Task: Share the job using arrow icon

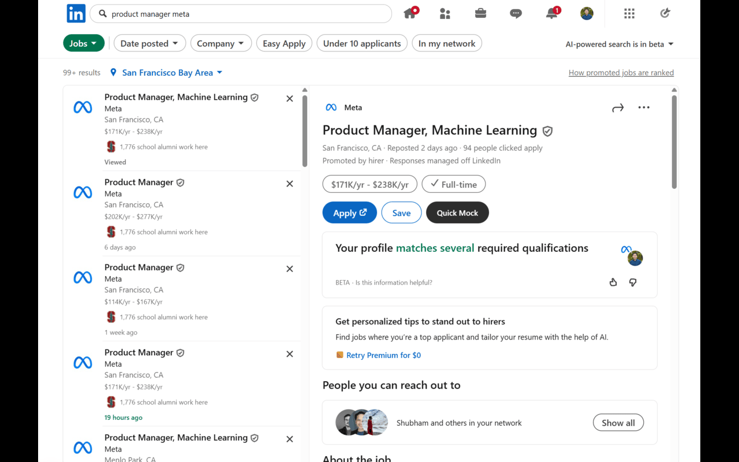Action: (618, 107)
